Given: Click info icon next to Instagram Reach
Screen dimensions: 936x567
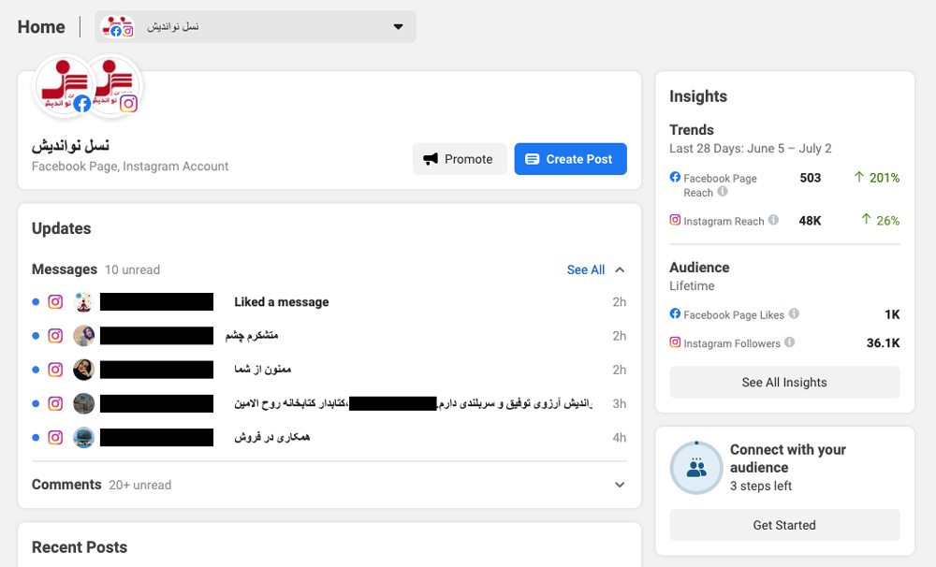Looking at the screenshot, I should coord(774,220).
